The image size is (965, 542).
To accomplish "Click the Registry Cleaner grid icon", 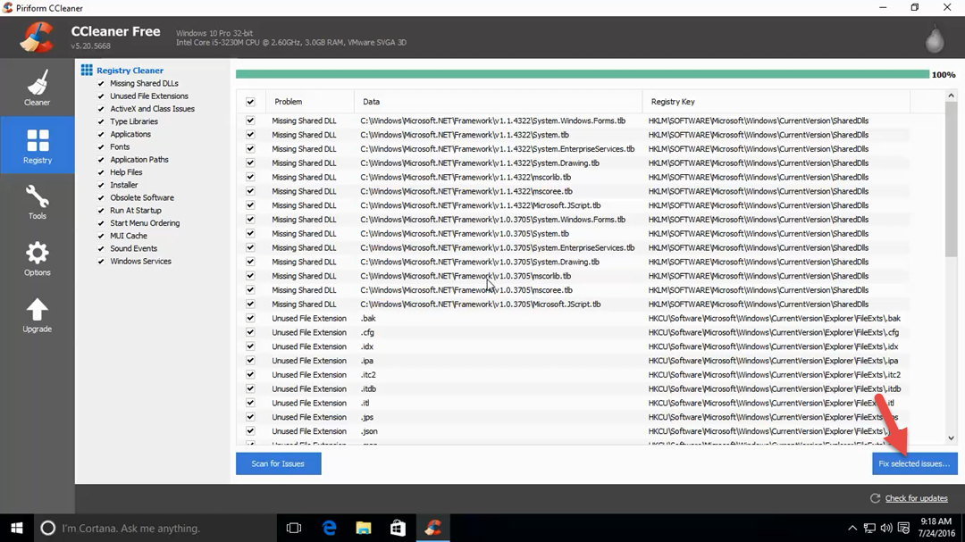I will coord(87,71).
